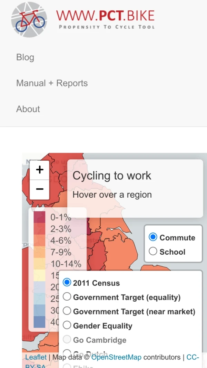Select the Go Dutch scenario
This screenshot has height=368, width=207.
point(67,353)
